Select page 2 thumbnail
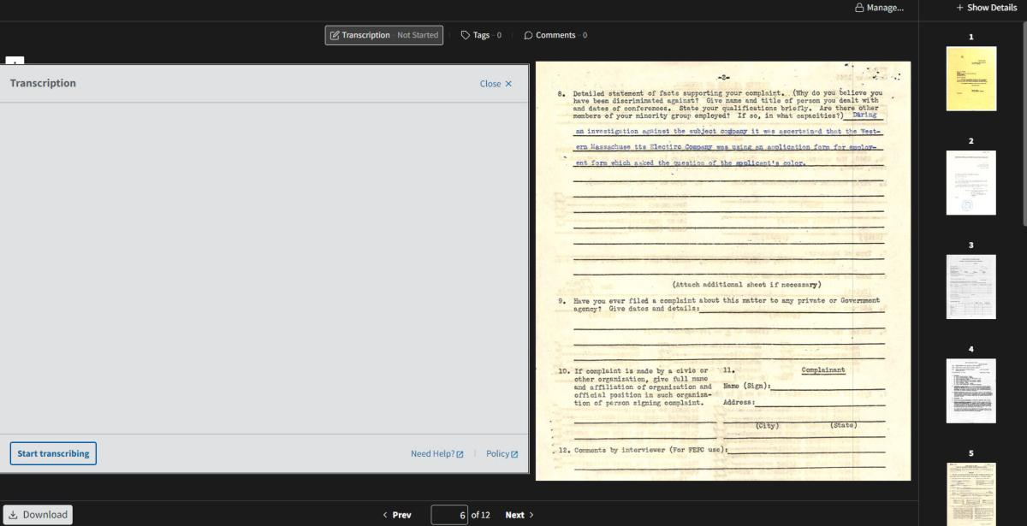 tap(971, 182)
